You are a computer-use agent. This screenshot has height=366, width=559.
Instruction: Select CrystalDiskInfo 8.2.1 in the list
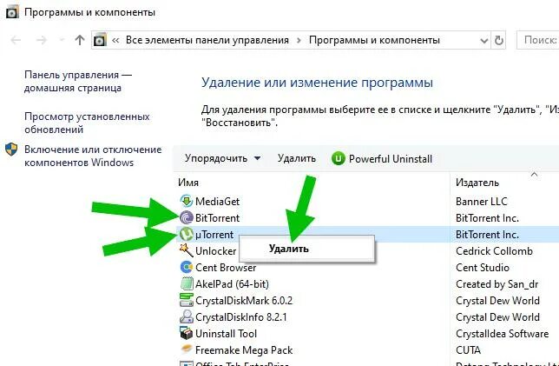pos(241,316)
